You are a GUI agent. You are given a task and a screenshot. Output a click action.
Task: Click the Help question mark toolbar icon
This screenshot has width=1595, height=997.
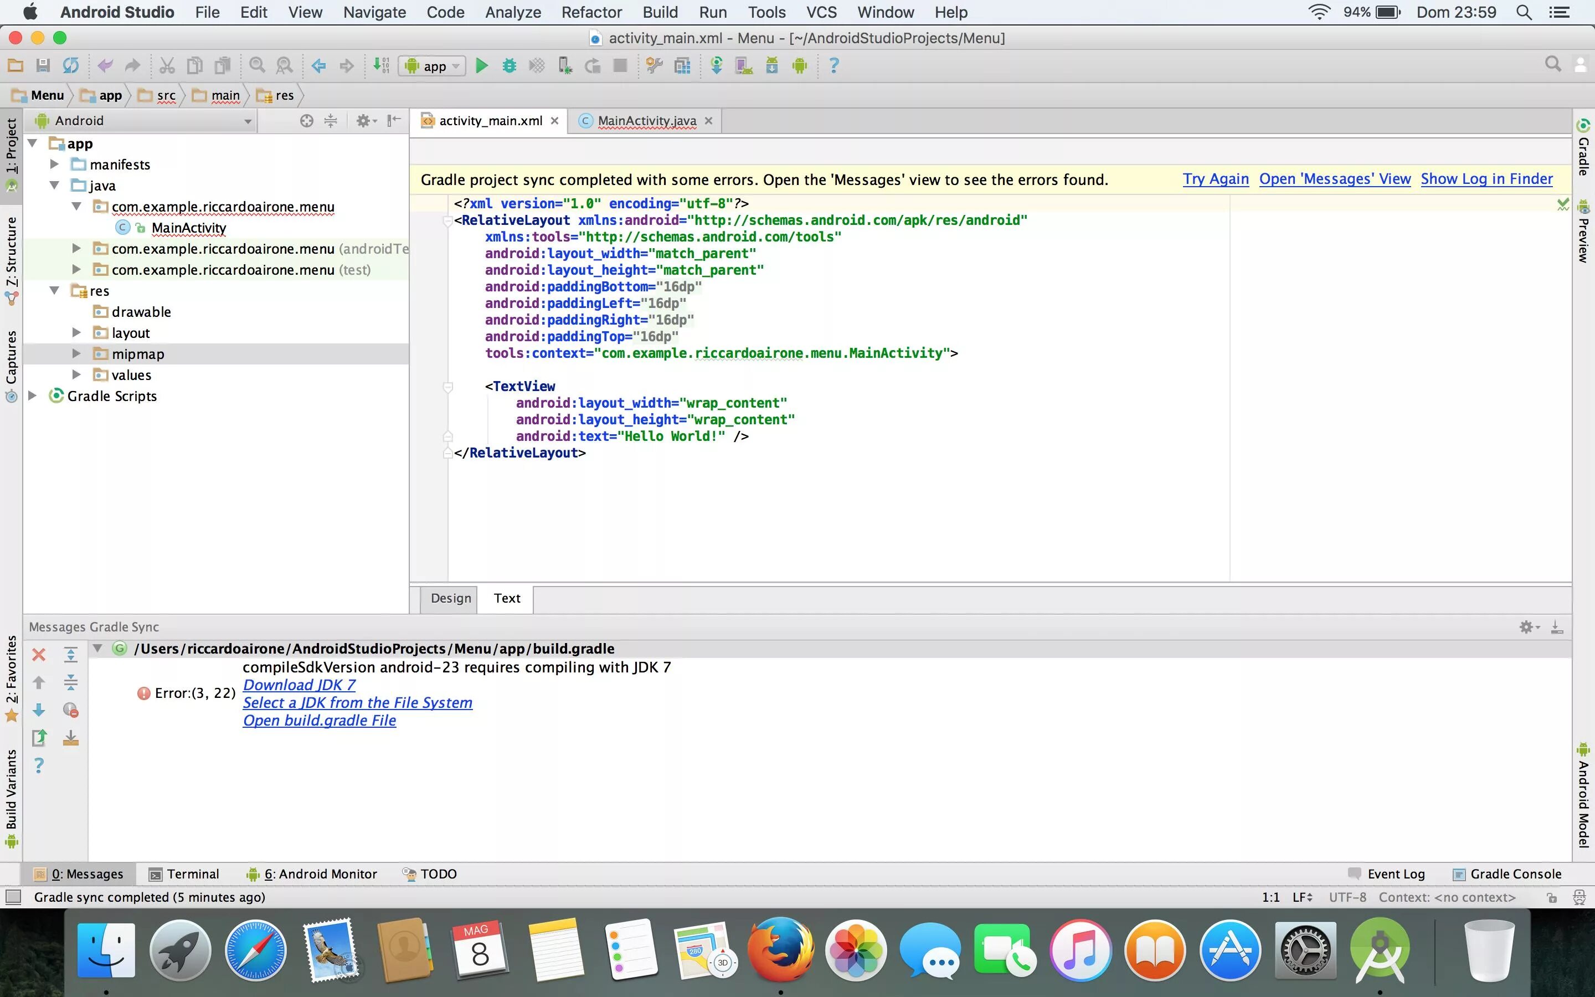(833, 65)
